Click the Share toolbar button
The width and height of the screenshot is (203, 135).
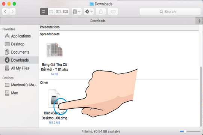(101, 12)
